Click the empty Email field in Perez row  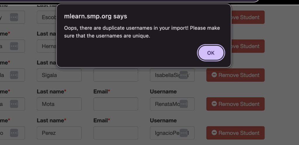point(116,133)
